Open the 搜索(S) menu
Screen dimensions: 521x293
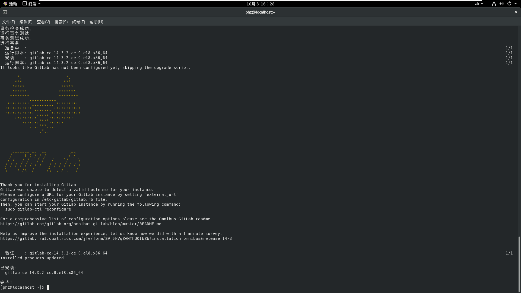pyautogui.click(x=61, y=22)
